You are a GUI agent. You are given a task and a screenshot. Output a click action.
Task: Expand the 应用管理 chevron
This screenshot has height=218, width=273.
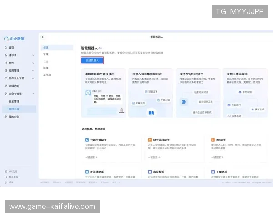(33, 71)
